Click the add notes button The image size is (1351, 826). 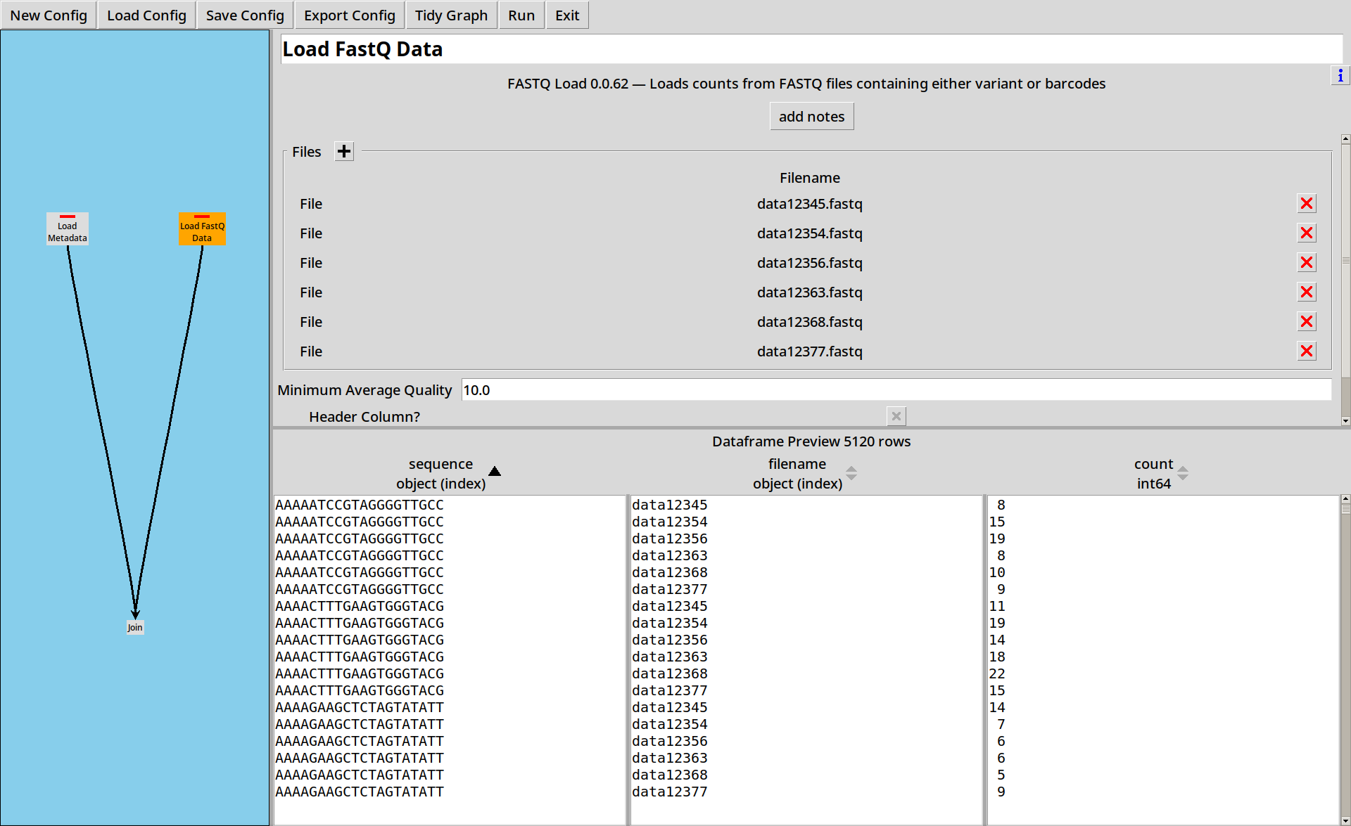pyautogui.click(x=811, y=117)
